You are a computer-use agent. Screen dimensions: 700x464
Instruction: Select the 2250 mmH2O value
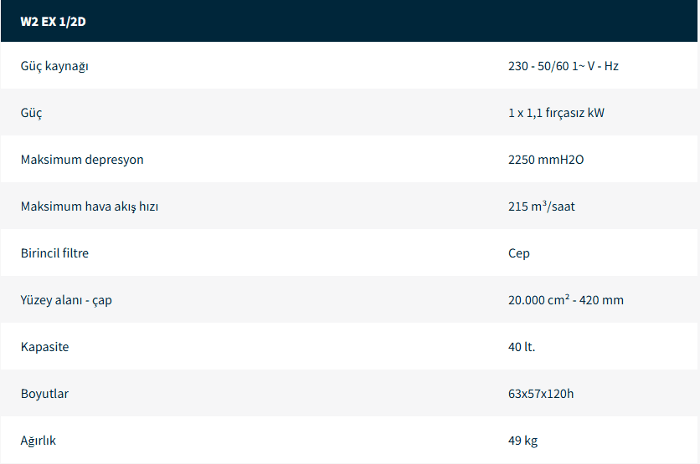coord(546,160)
